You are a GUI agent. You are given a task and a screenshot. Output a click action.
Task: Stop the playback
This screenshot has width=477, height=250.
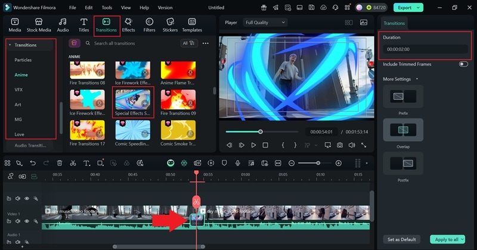coord(265,145)
